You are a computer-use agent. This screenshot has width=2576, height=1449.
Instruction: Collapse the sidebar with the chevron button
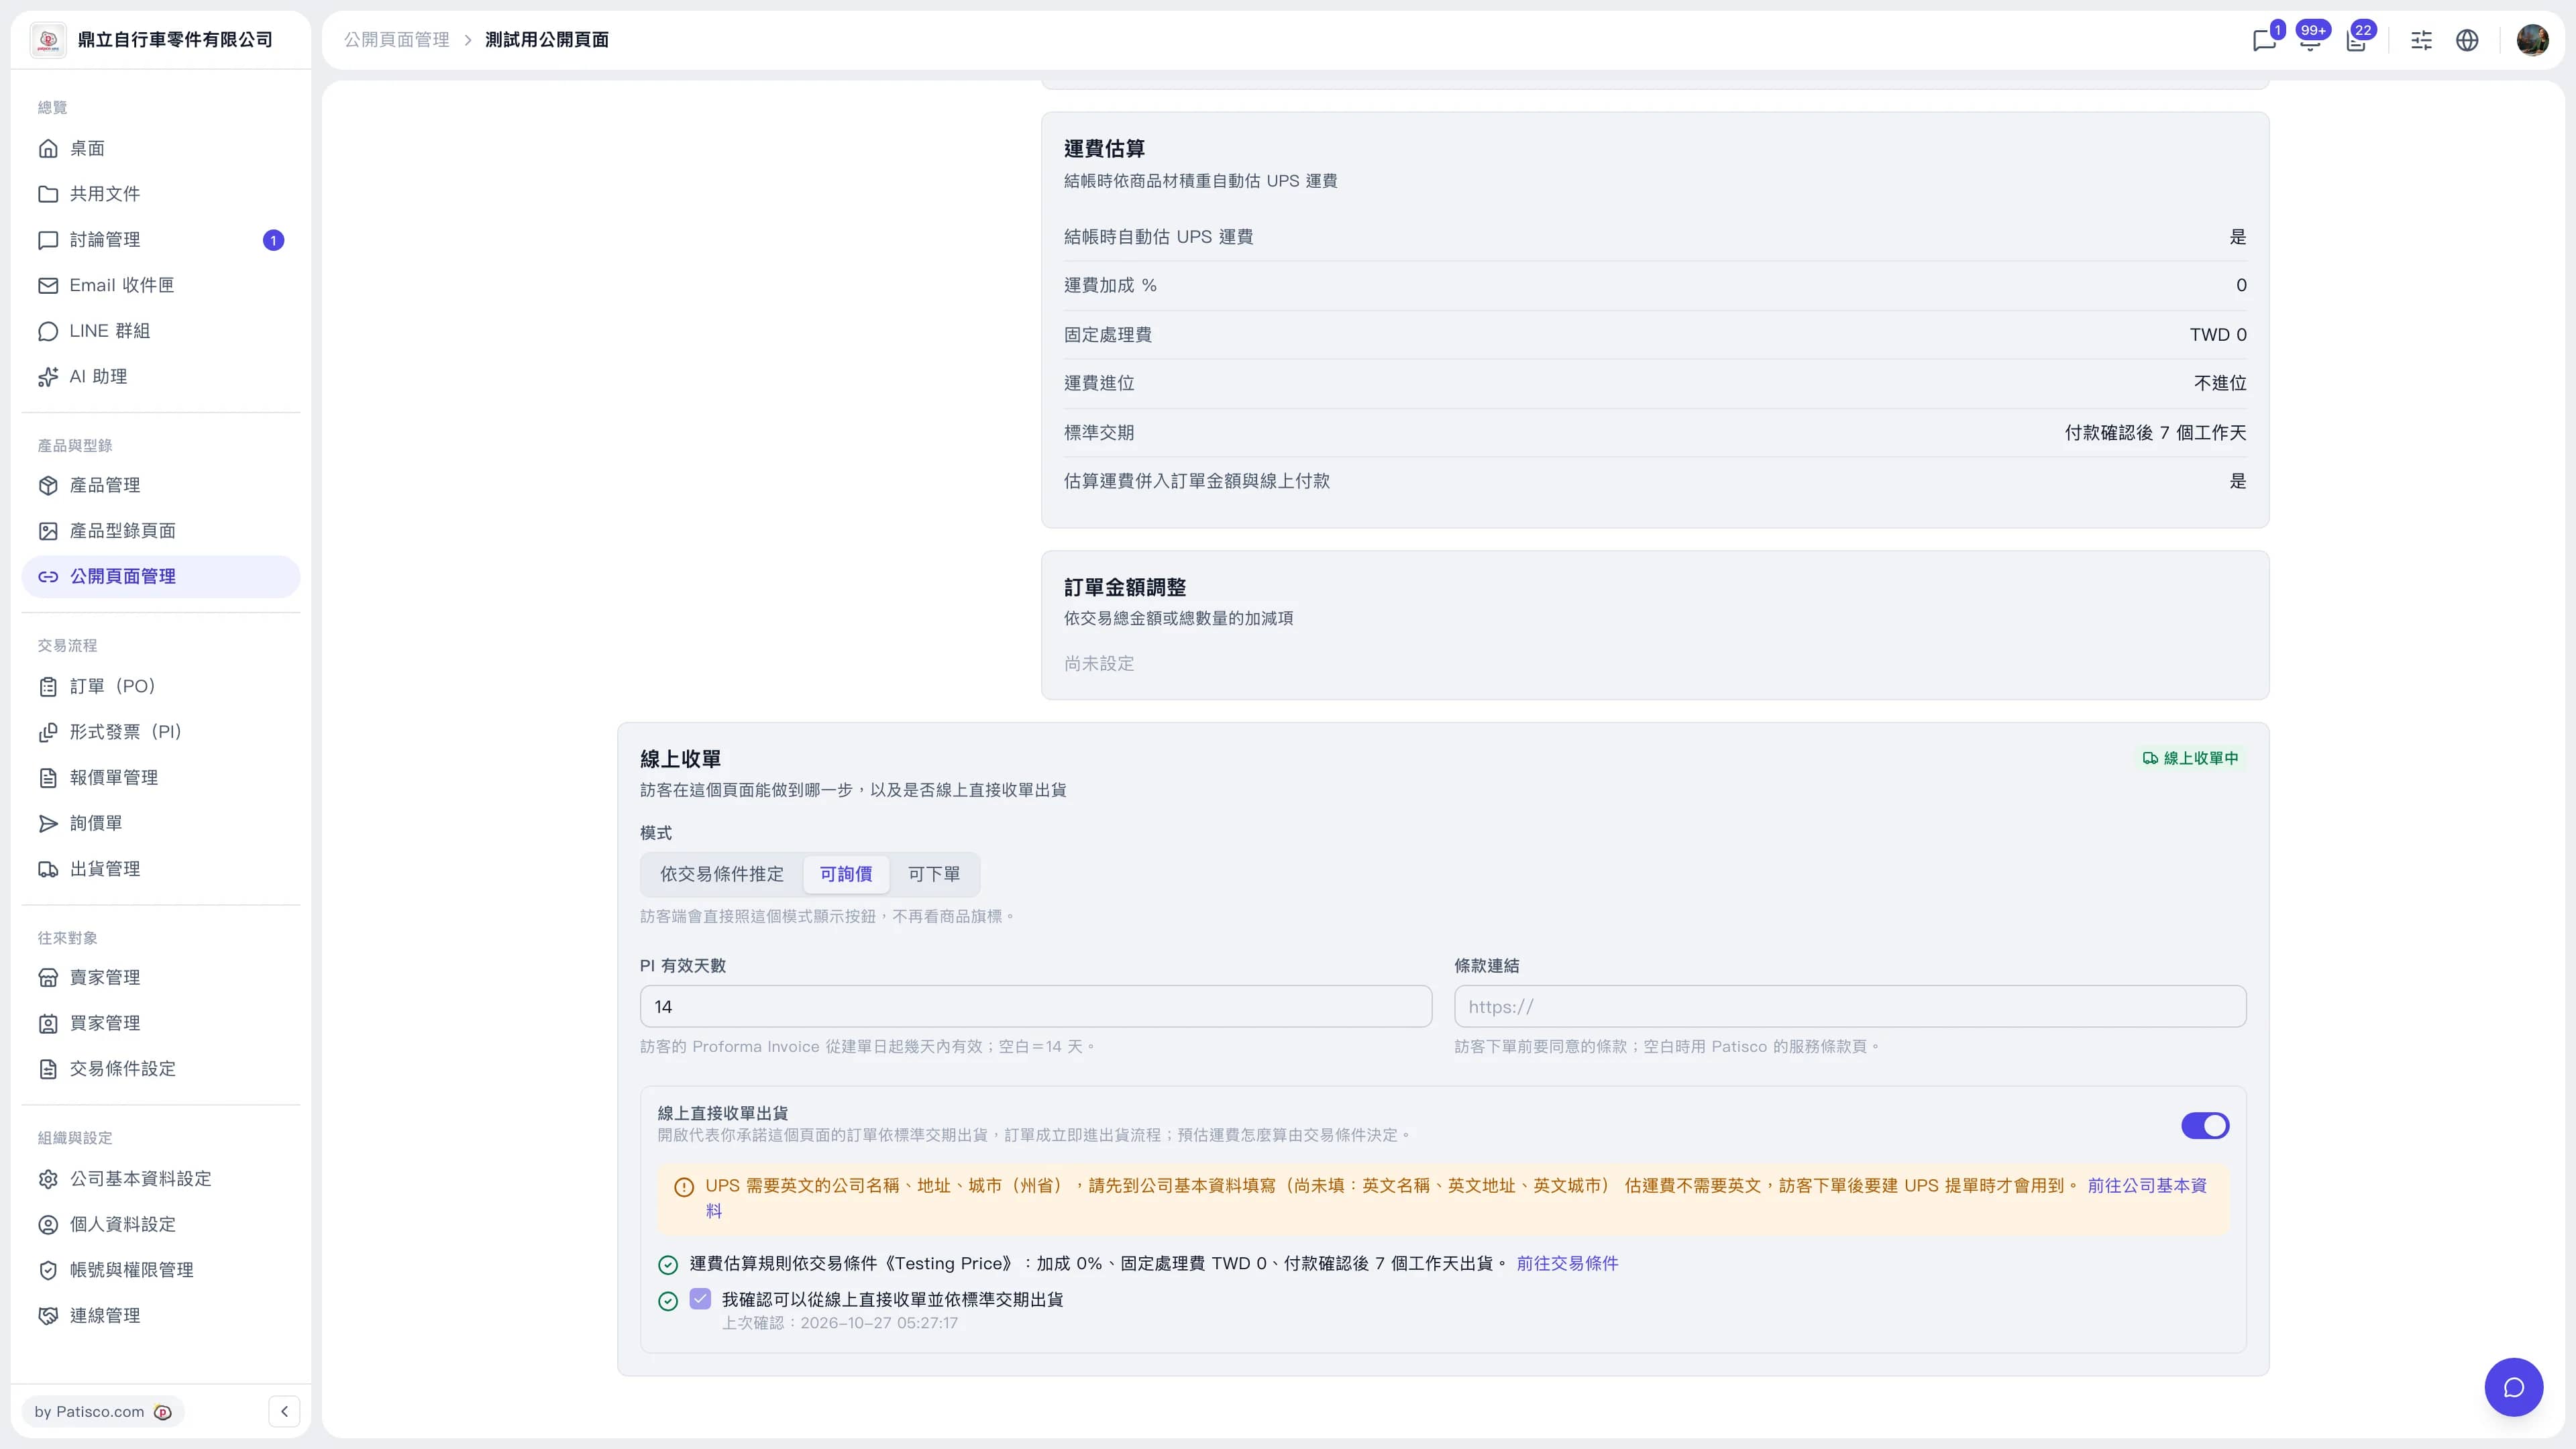point(284,1411)
